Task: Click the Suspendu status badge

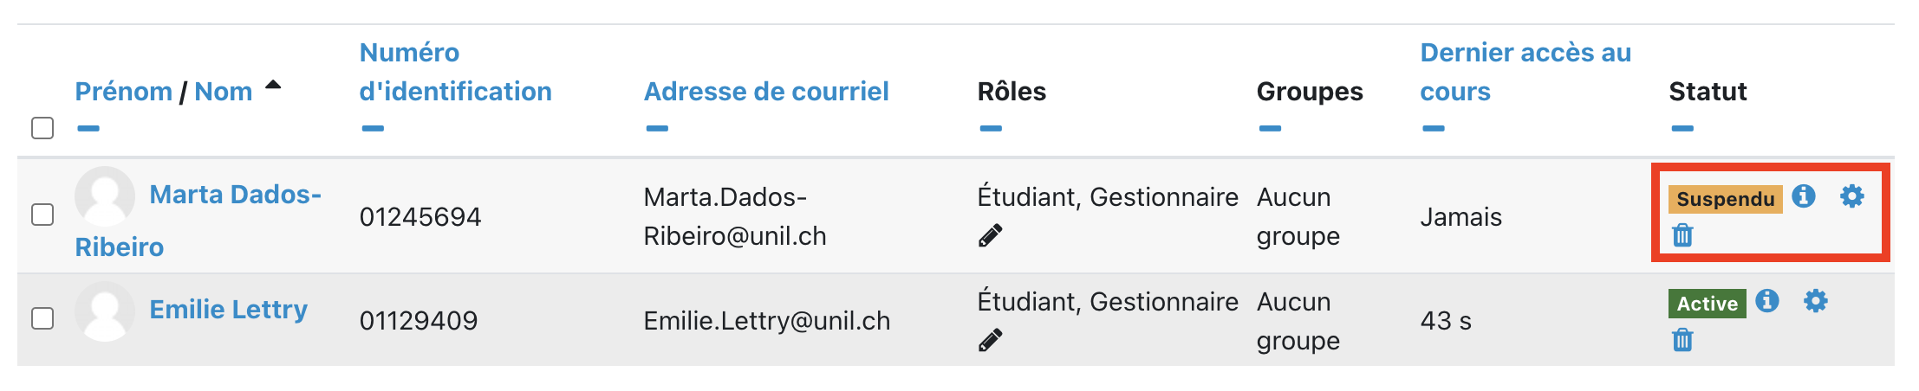Action: (x=1725, y=199)
